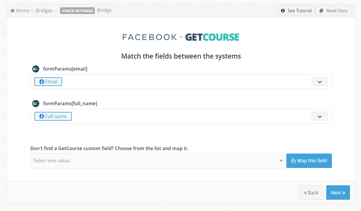Viewport: 361px width, 211px height.
Task: Click the hand pointer icon on Map button
Action: 293,161
